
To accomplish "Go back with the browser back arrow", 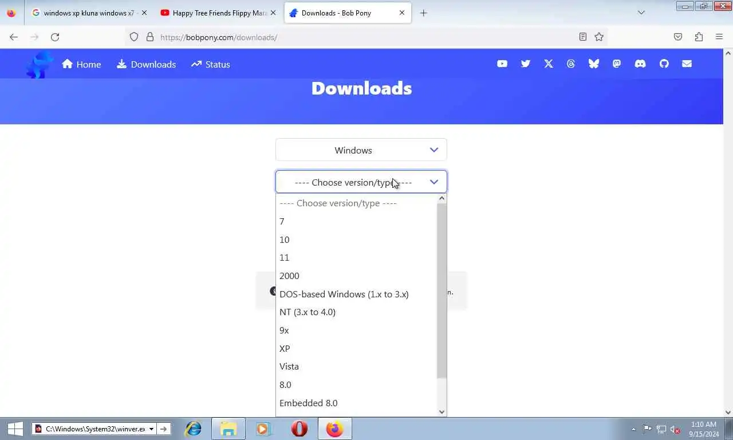I will point(14,37).
